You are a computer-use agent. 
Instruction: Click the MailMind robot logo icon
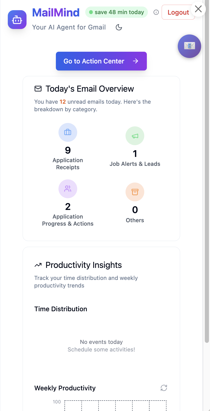click(17, 20)
